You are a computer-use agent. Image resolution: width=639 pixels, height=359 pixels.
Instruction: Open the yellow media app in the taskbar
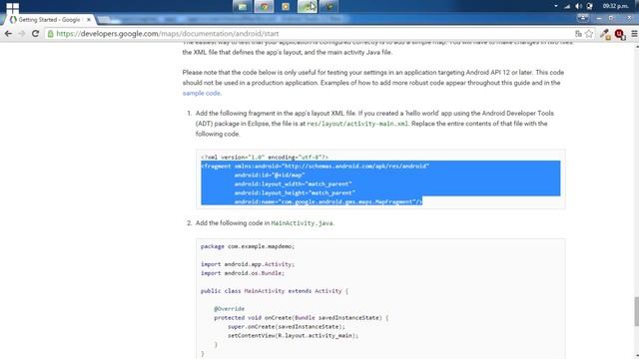click(x=286, y=6)
